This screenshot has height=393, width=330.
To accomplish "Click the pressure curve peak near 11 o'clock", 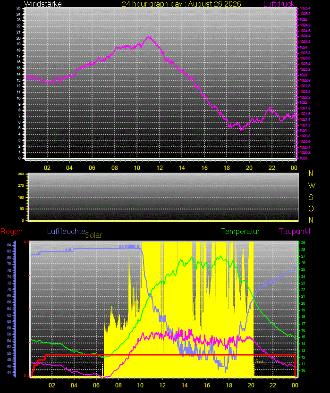I will (149, 38).
